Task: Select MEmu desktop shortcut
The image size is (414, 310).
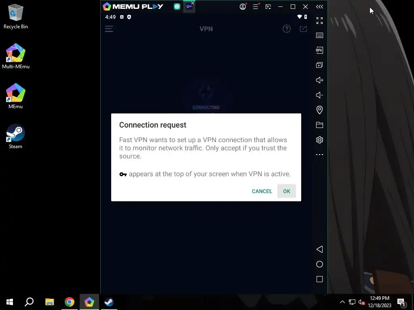Action: 16,96
